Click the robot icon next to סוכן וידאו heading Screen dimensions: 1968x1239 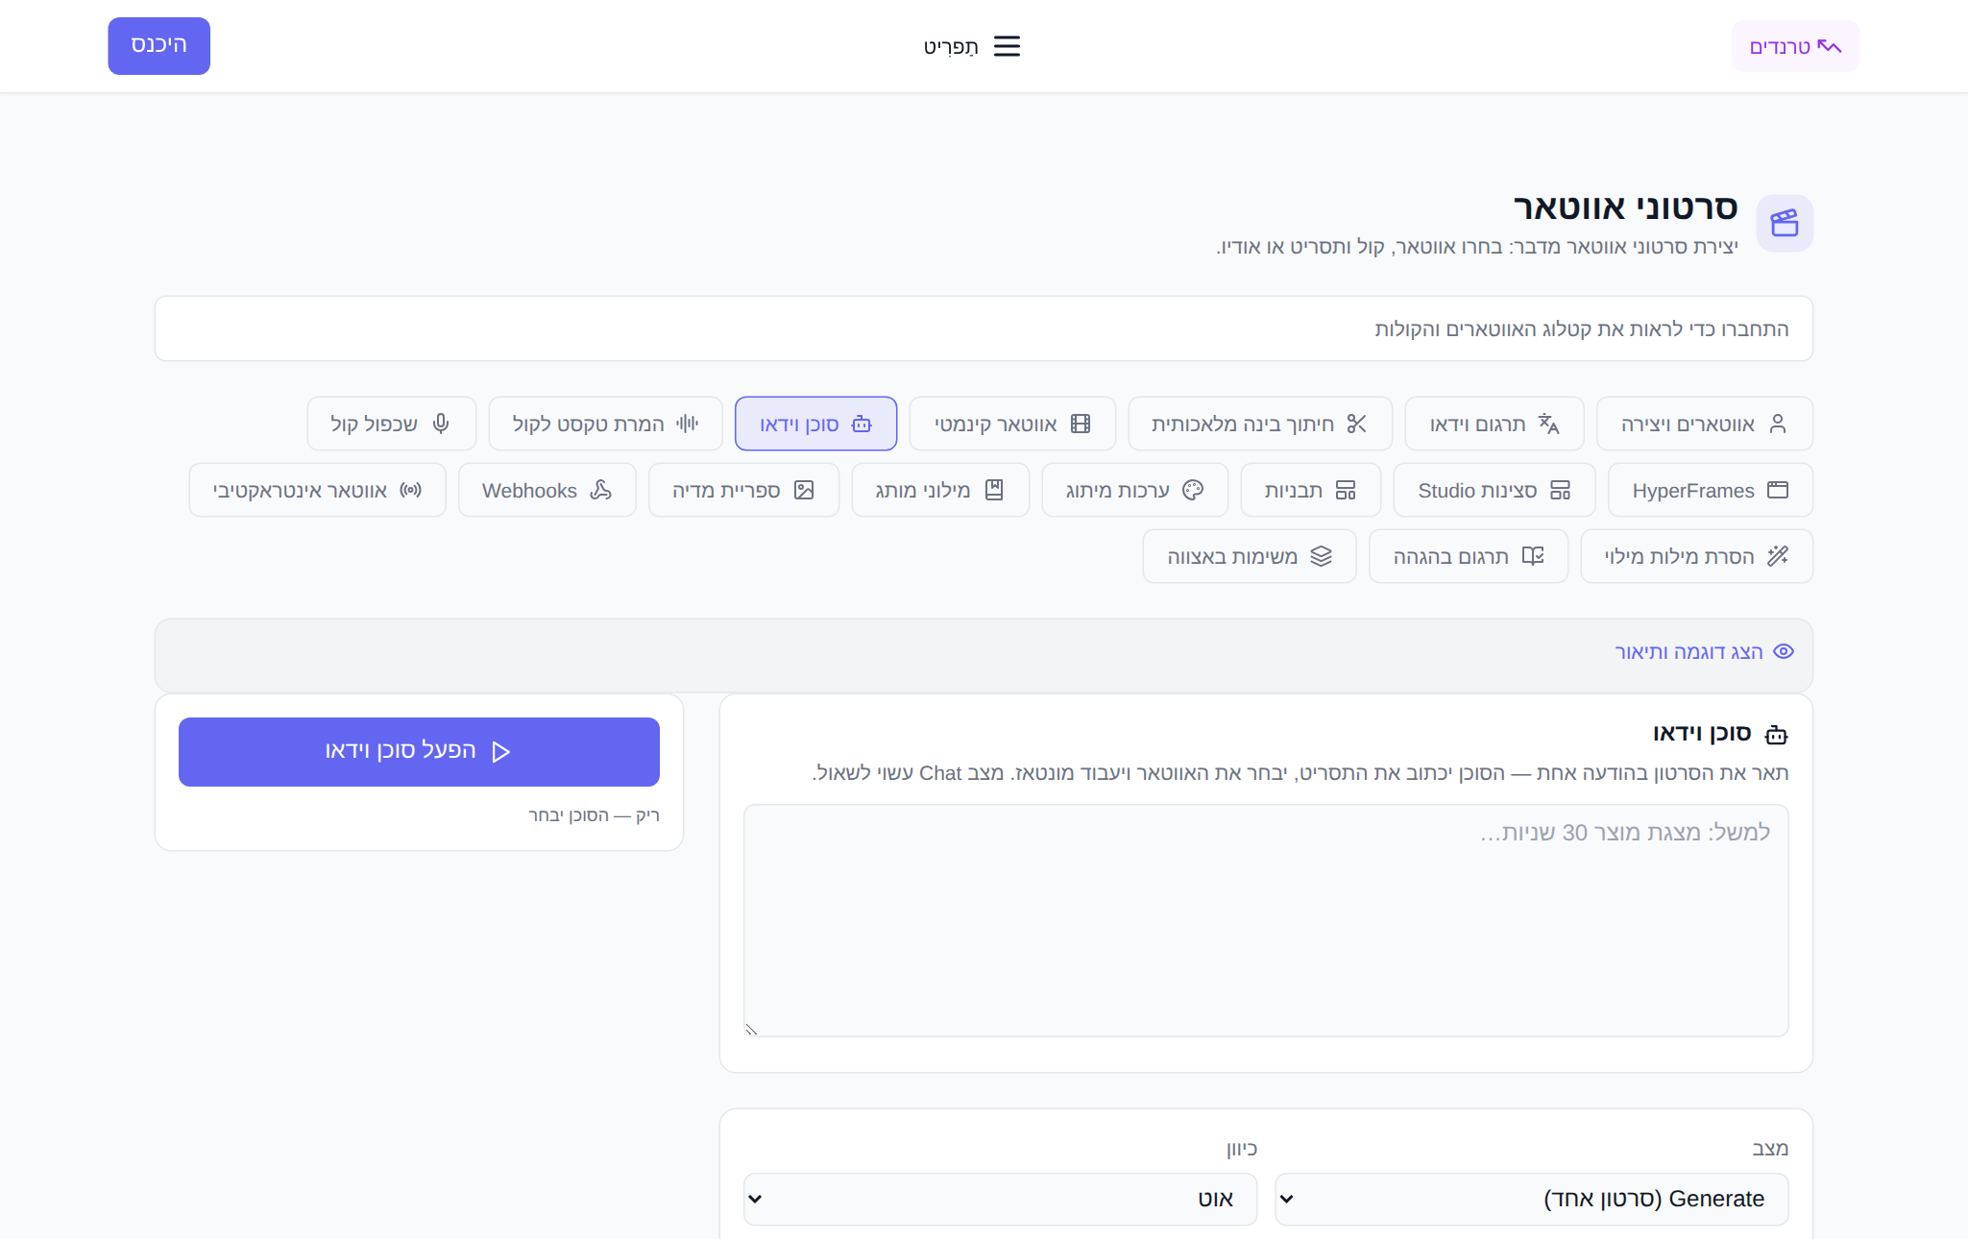point(1777,735)
